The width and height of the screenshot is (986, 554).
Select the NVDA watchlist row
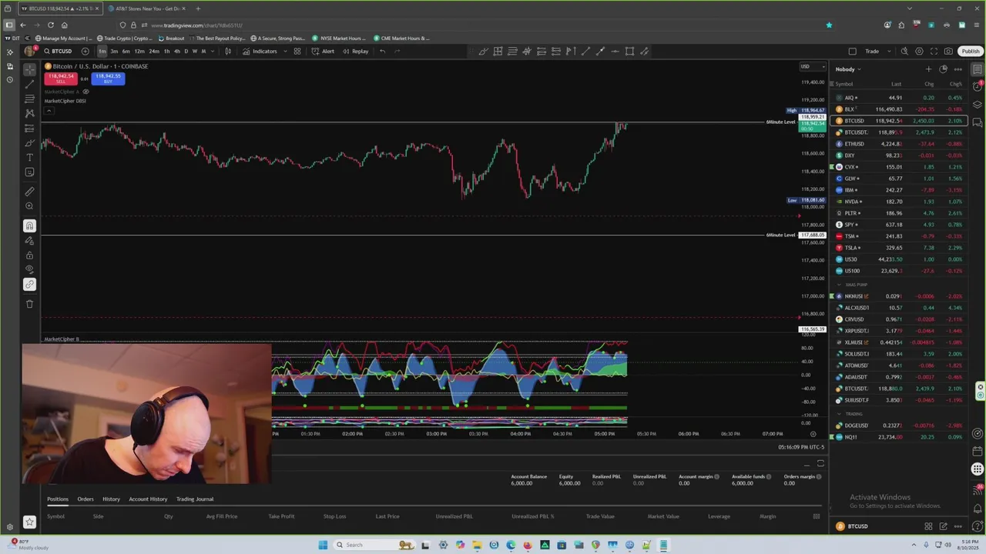click(x=899, y=202)
